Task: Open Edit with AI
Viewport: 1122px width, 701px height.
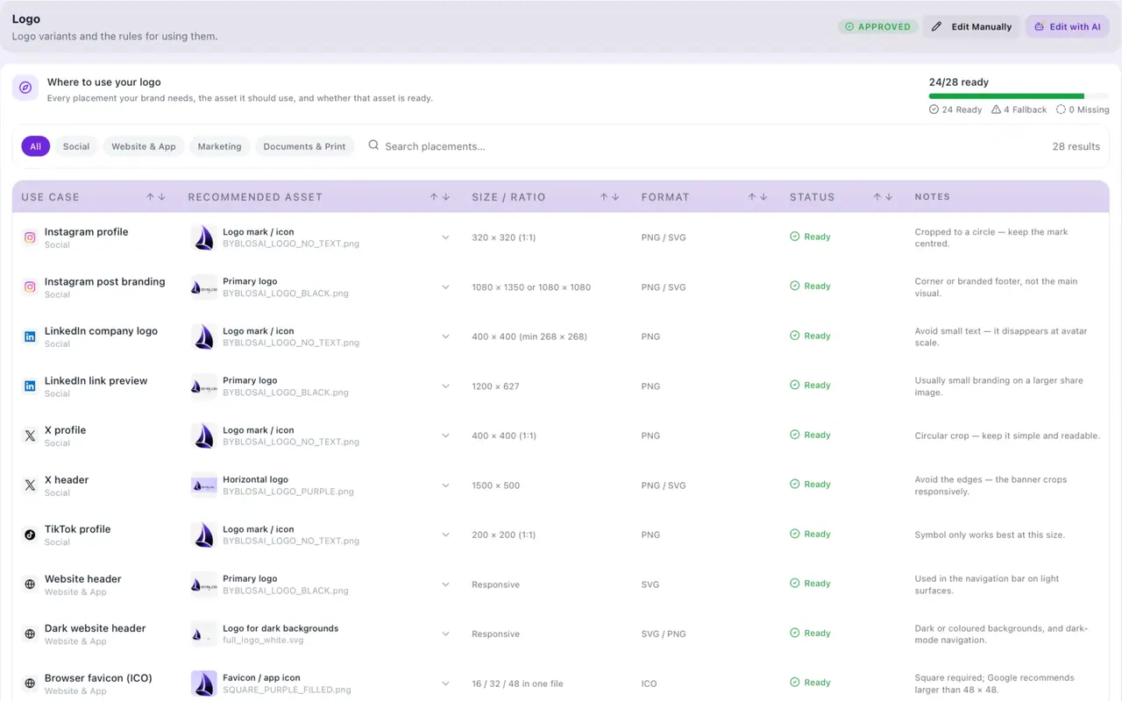Action: click(x=1068, y=27)
